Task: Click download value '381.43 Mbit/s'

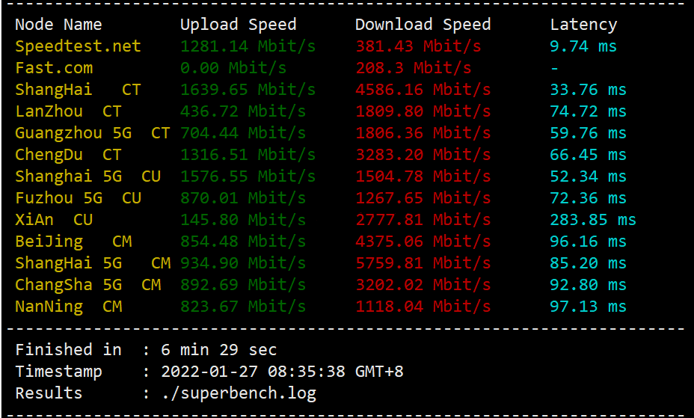Action: (x=418, y=46)
